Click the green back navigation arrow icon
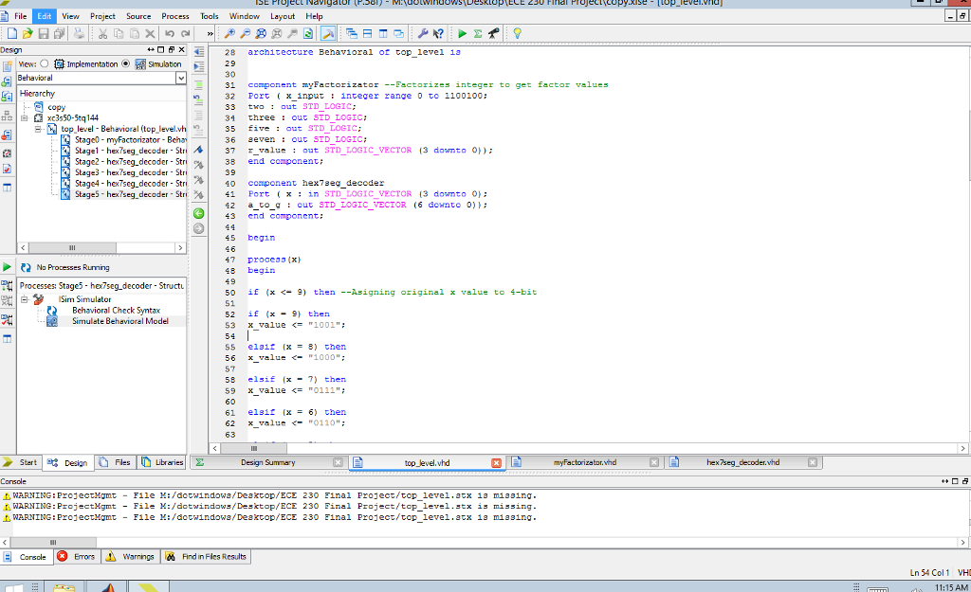Screen dimensions: 971x592 pos(198,213)
